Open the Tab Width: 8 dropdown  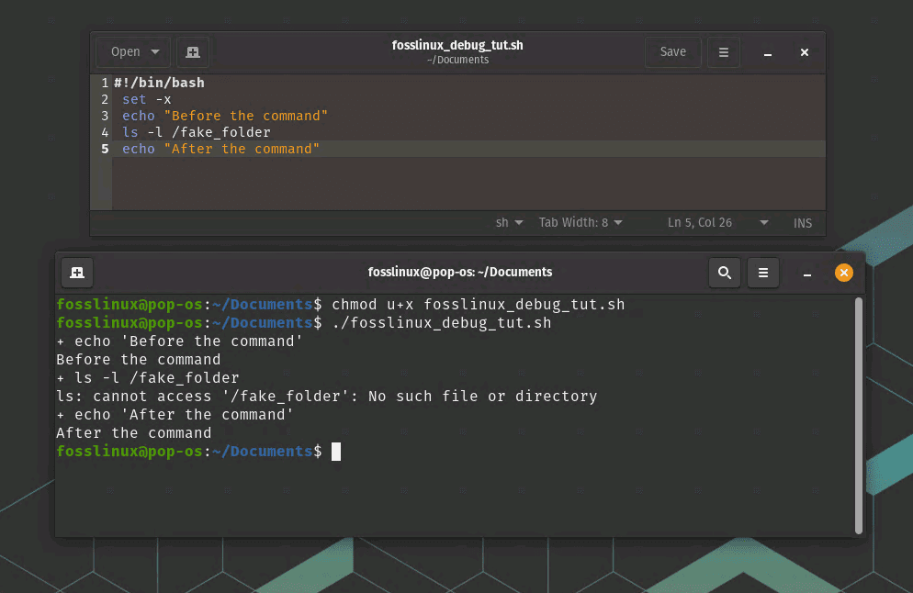coord(580,222)
